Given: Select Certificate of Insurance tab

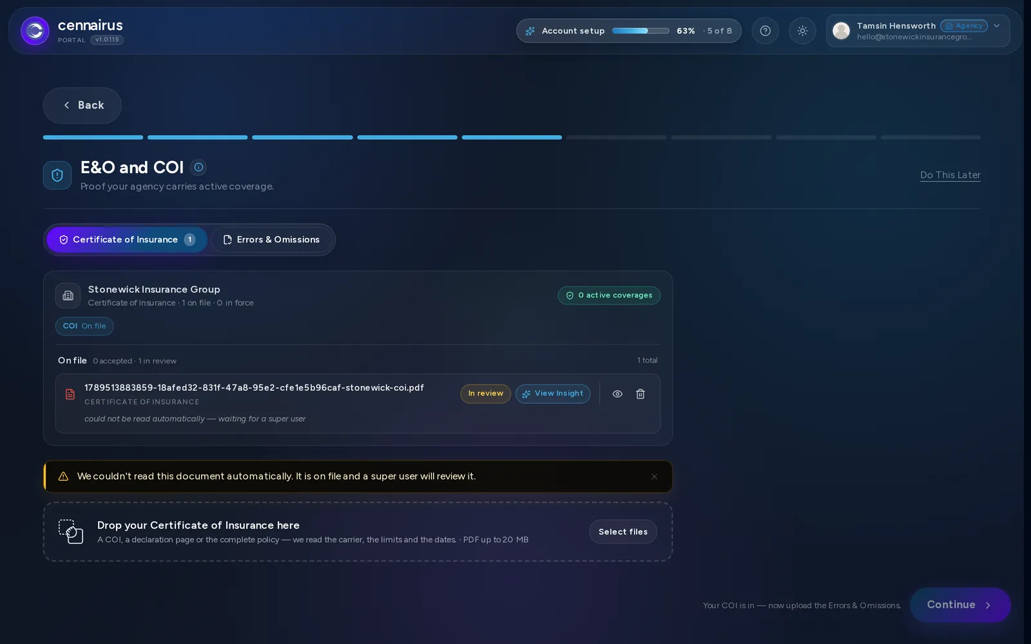Looking at the screenshot, I should pyautogui.click(x=127, y=240).
